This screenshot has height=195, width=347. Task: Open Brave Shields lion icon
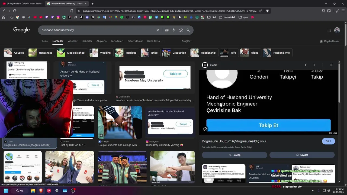click(267, 11)
